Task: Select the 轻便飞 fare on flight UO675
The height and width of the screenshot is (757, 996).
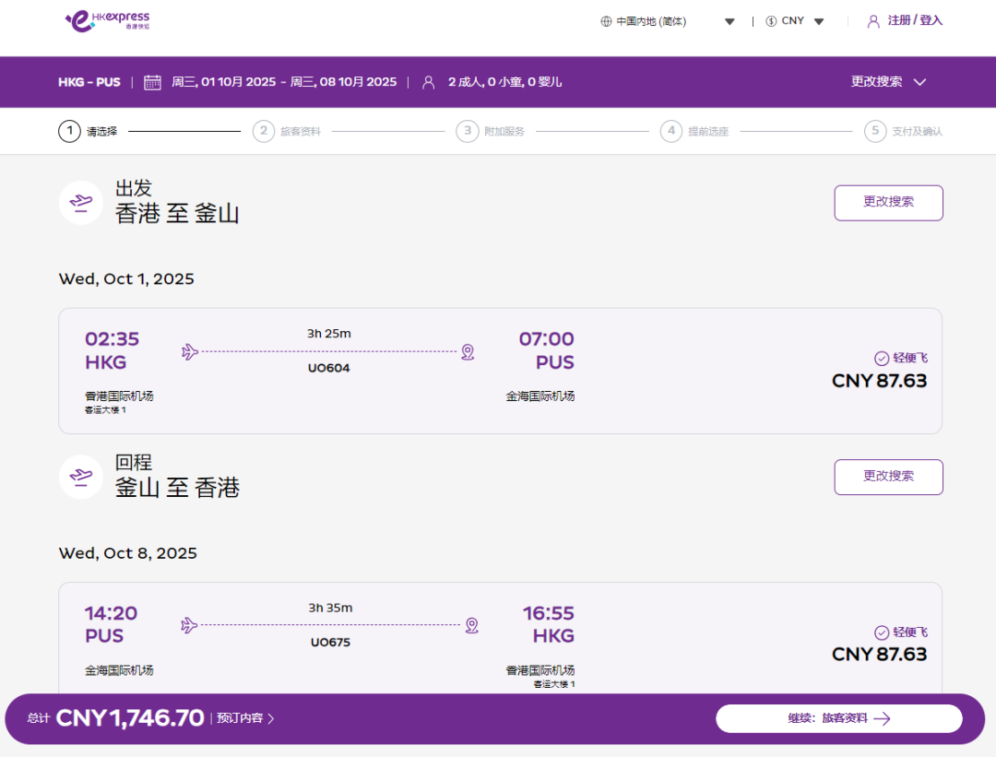Action: (901, 633)
